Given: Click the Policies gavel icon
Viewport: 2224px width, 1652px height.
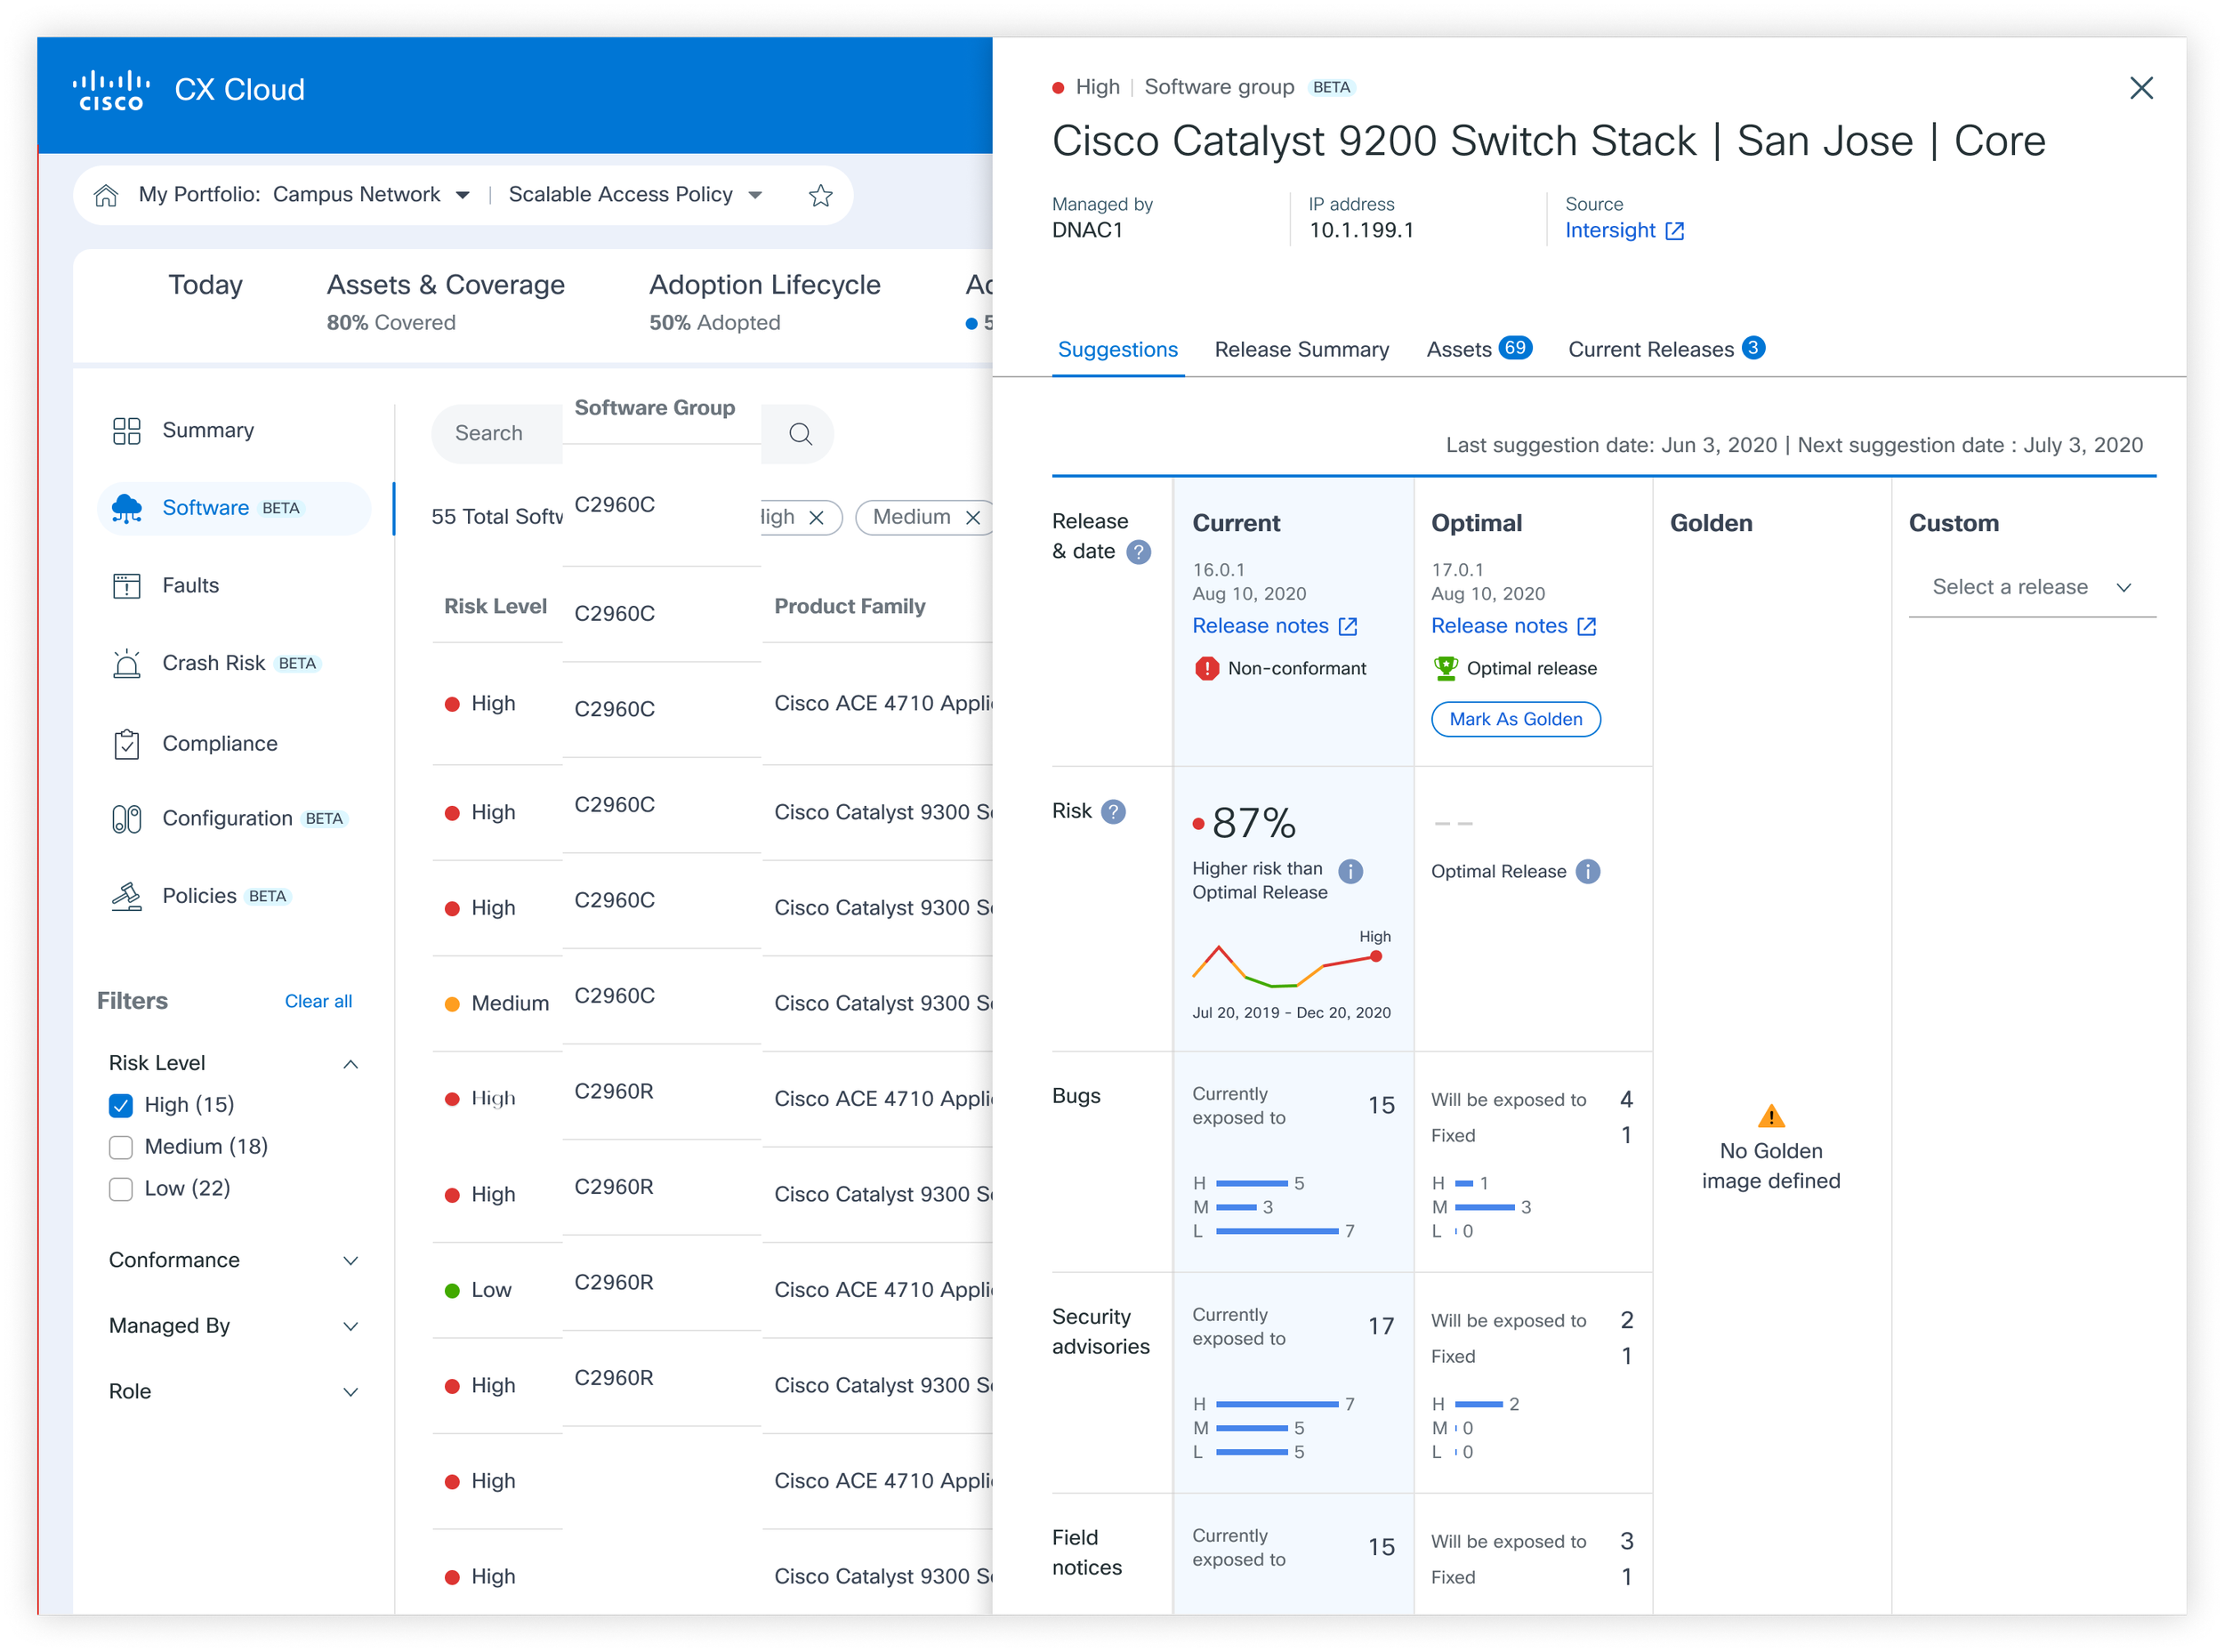Looking at the screenshot, I should click(x=127, y=896).
